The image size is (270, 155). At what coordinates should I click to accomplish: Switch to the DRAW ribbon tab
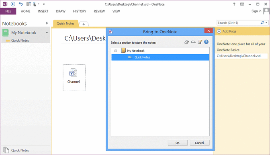tap(61, 11)
